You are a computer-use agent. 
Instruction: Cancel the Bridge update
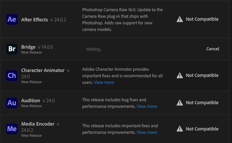213,49
